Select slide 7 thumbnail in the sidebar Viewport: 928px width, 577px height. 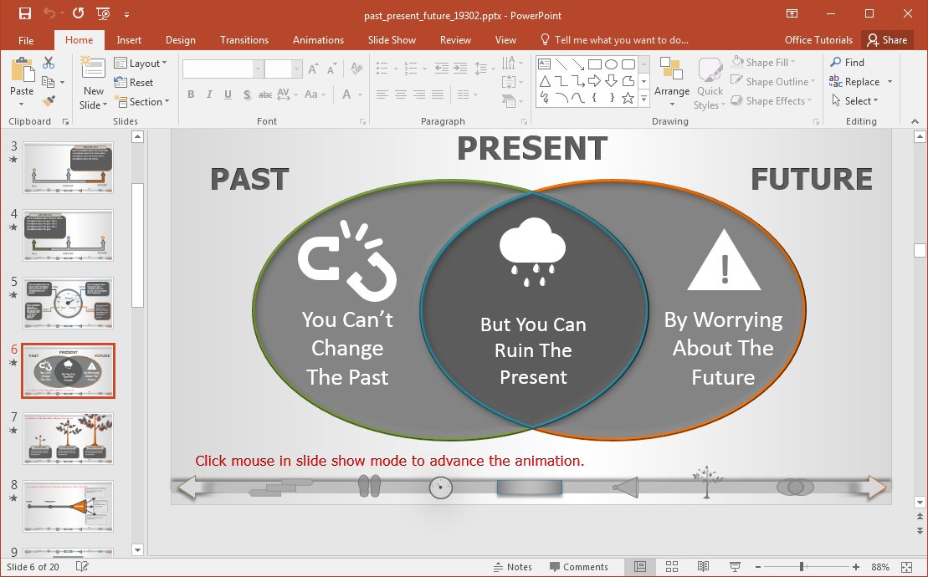coord(68,438)
